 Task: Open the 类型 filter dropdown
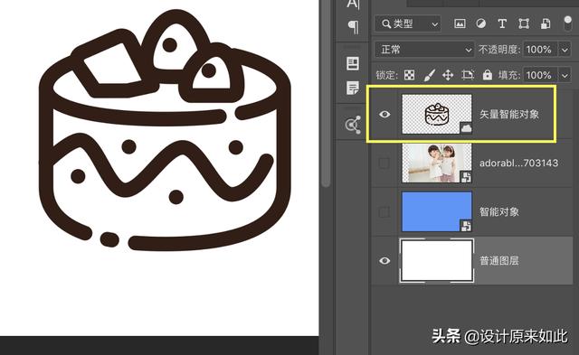[408, 24]
